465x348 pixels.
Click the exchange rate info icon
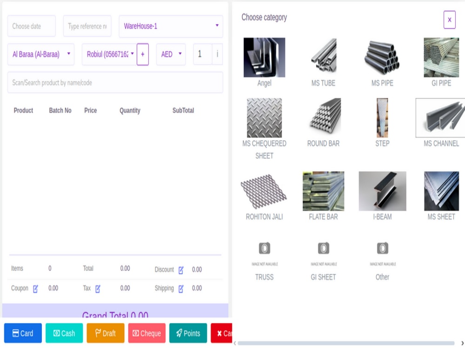[217, 54]
